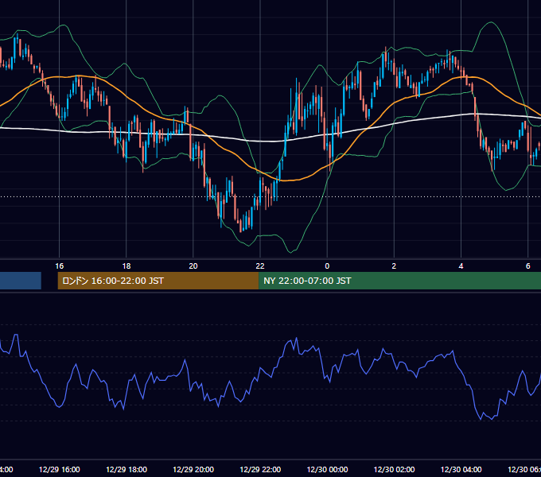Screen dimensions: 541x477
Task: Click the "12/29 16:00" date label
Action: pos(60,469)
